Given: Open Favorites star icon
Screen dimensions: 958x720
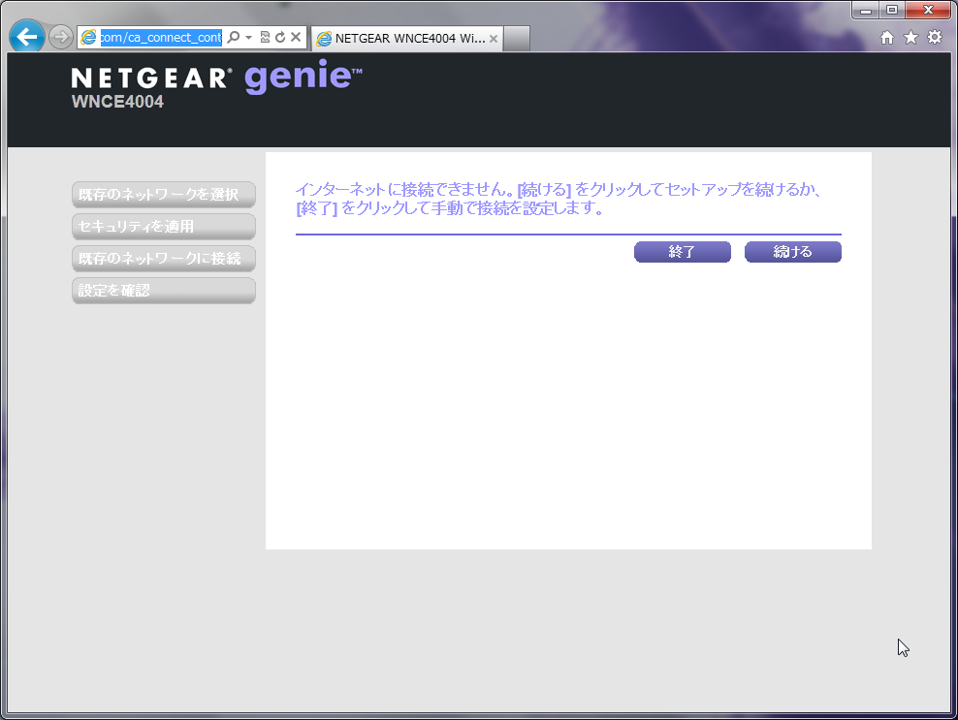Looking at the screenshot, I should pos(910,38).
